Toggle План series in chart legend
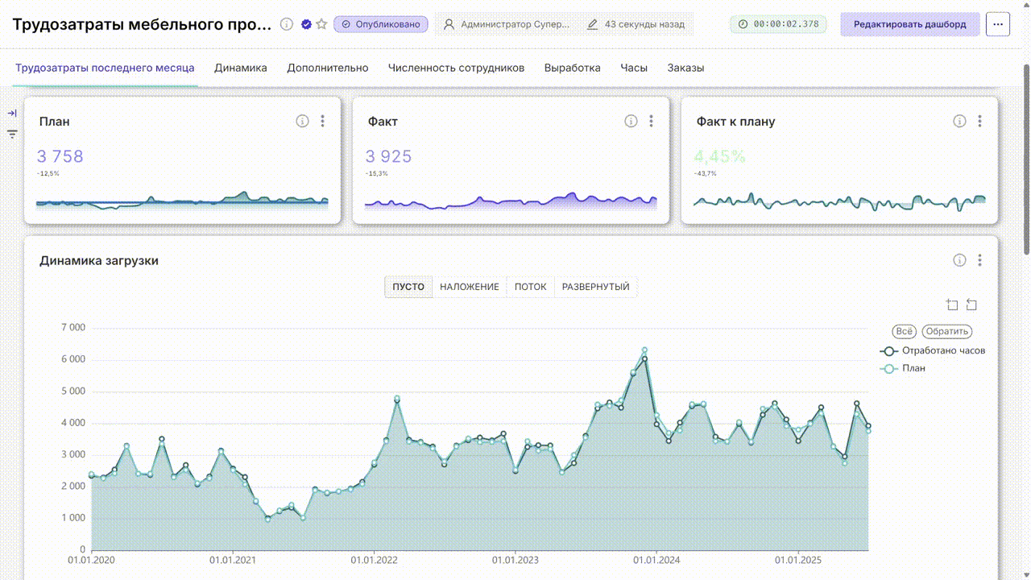The image size is (1031, 580). pyautogui.click(x=903, y=368)
